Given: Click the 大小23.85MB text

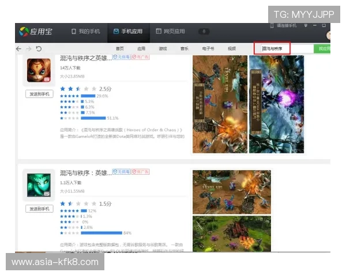Looking at the screenshot, I should [72, 76].
